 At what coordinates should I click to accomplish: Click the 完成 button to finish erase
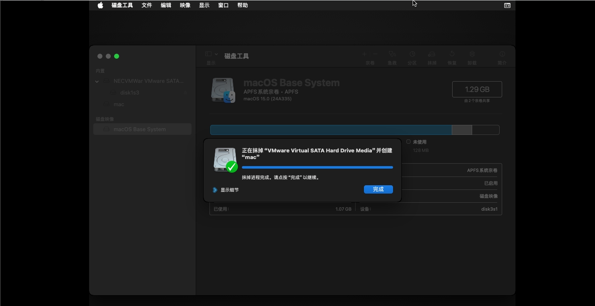click(x=378, y=189)
